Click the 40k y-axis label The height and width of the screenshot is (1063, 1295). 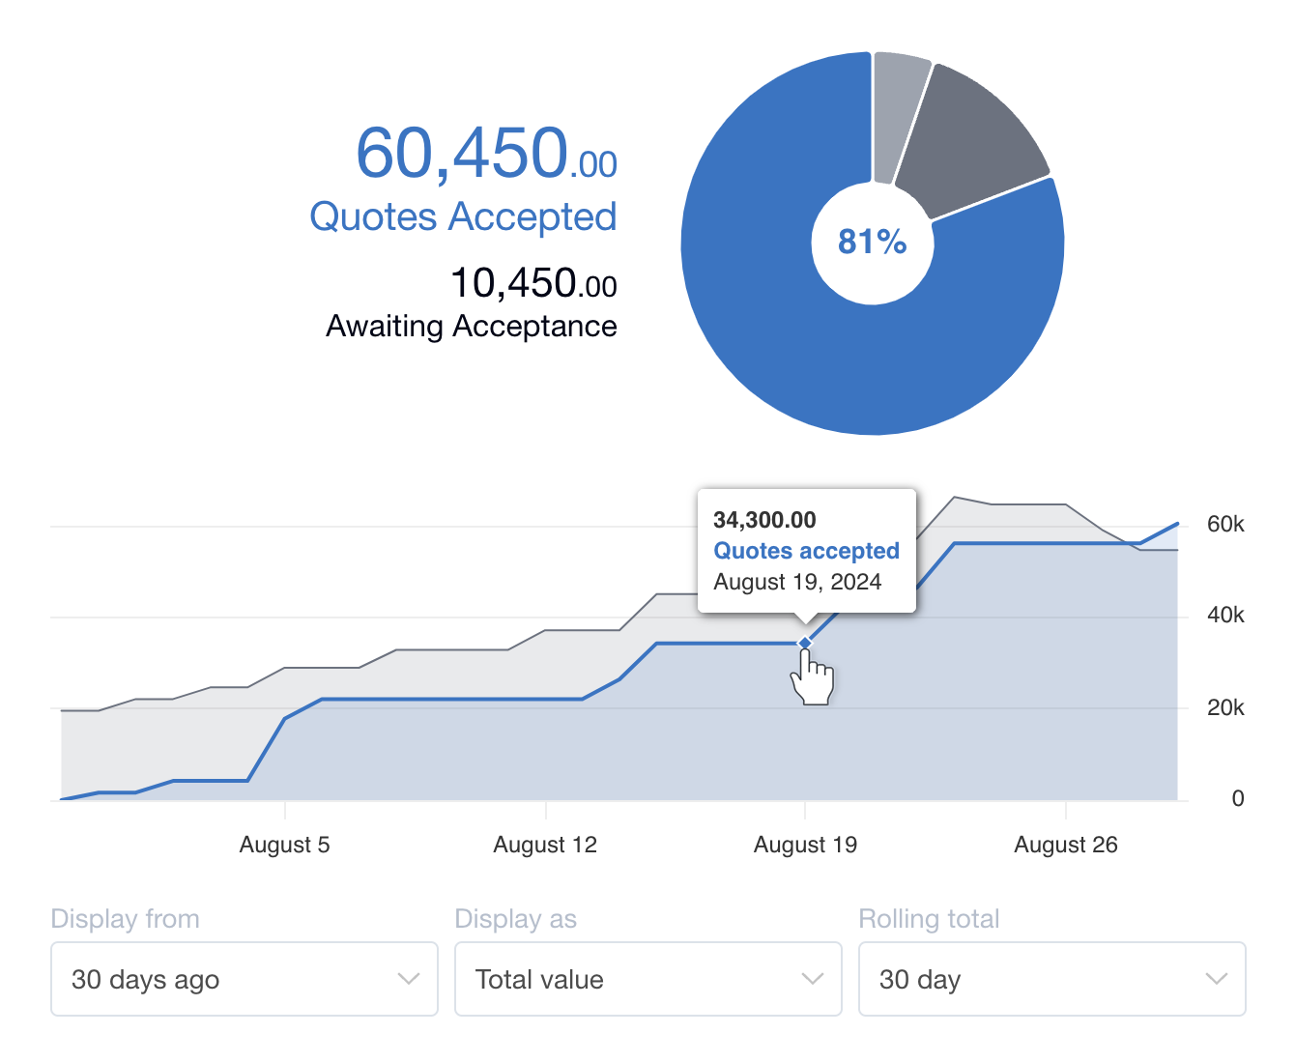[x=1225, y=616]
